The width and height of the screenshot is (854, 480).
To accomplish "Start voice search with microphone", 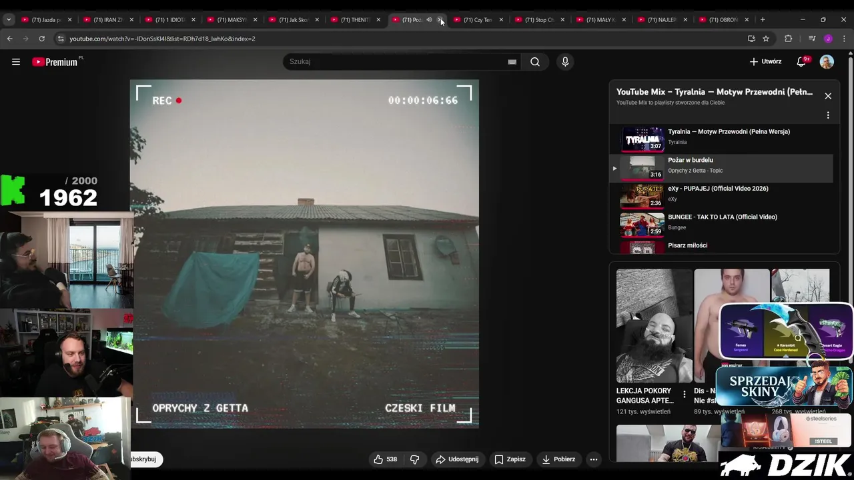I will (565, 62).
